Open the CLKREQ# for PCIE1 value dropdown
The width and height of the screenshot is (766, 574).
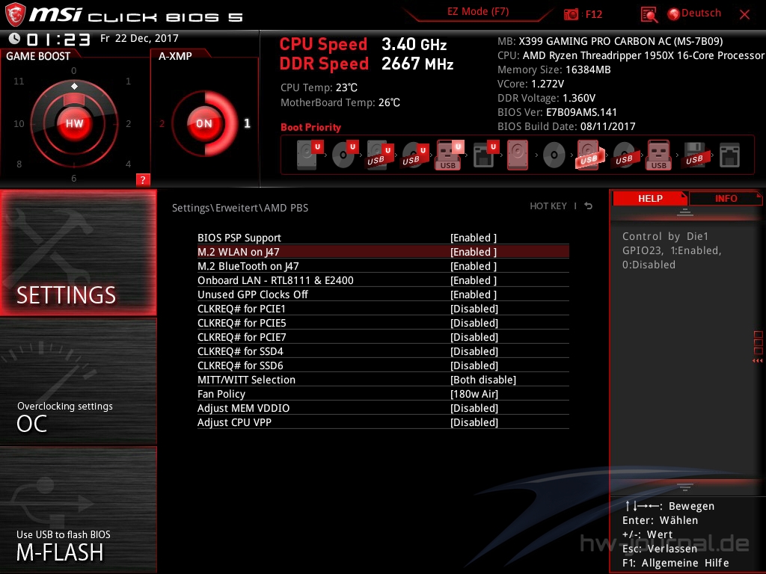pos(474,309)
